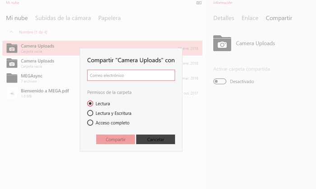Click the large Camera Uploads folder icon in the info panel

pyautogui.click(x=222, y=43)
